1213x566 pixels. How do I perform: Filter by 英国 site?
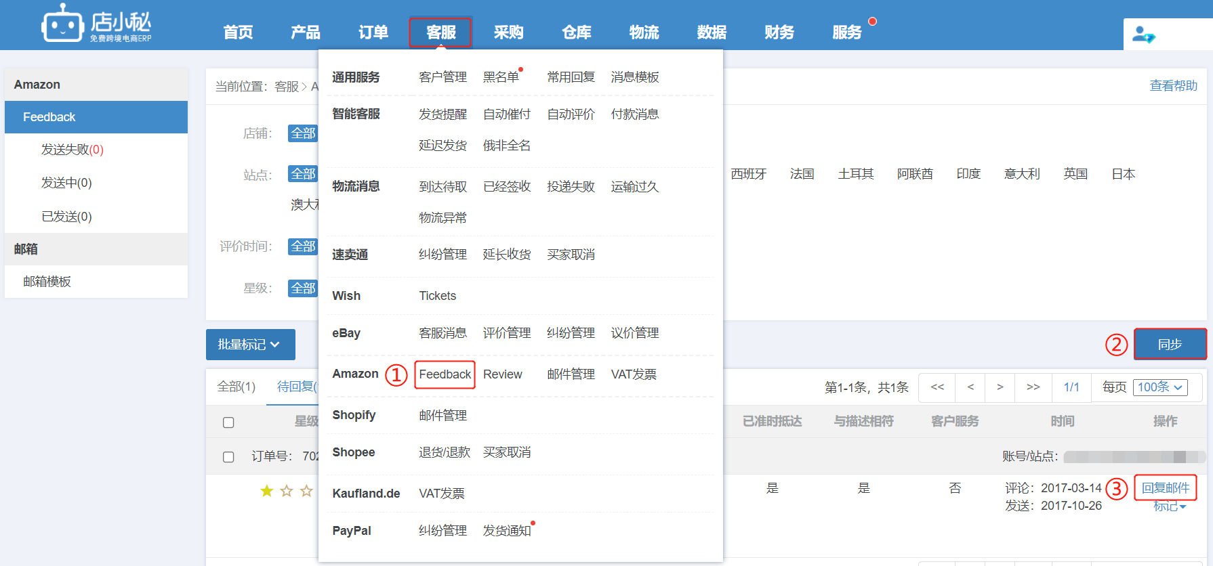[x=1075, y=174]
